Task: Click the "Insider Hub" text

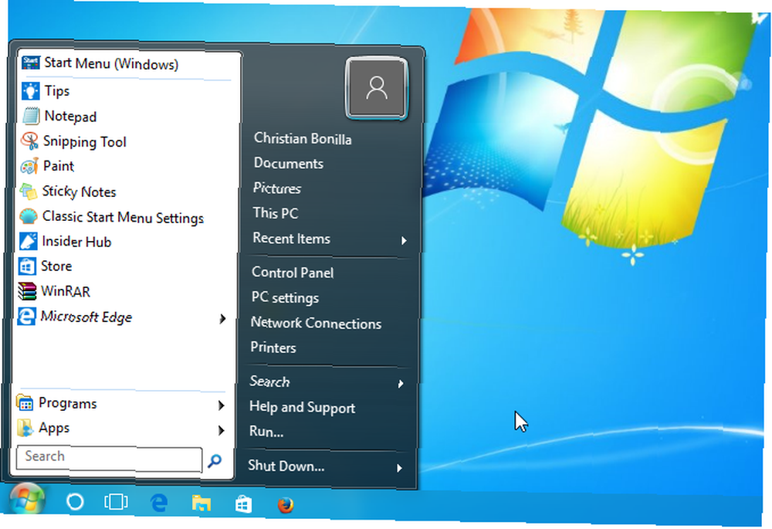Action: click(x=76, y=242)
